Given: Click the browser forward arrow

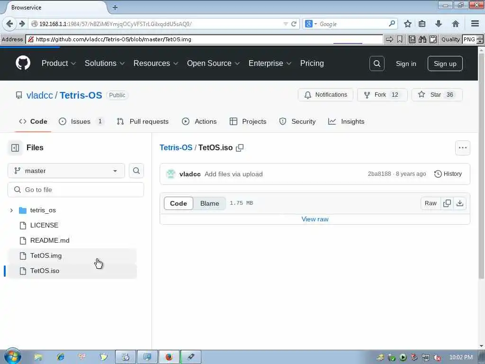Looking at the screenshot, I should [x=22, y=24].
